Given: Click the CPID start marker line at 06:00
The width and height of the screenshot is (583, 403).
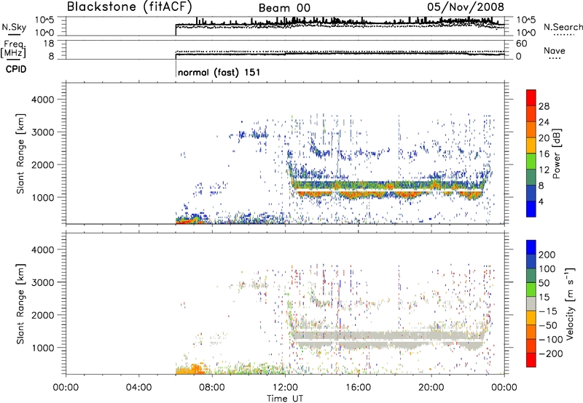Looking at the screenshot, I should coord(176,68).
